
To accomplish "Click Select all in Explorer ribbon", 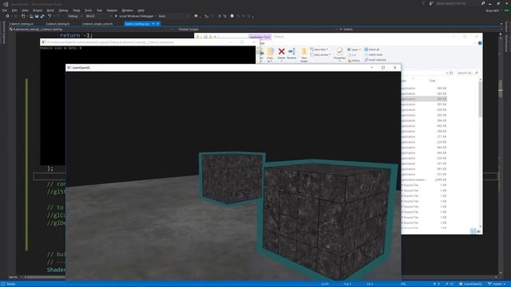I will [x=372, y=49].
